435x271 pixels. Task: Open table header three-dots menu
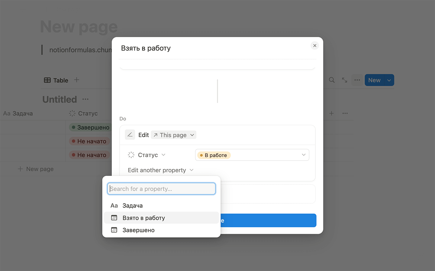coord(345,113)
